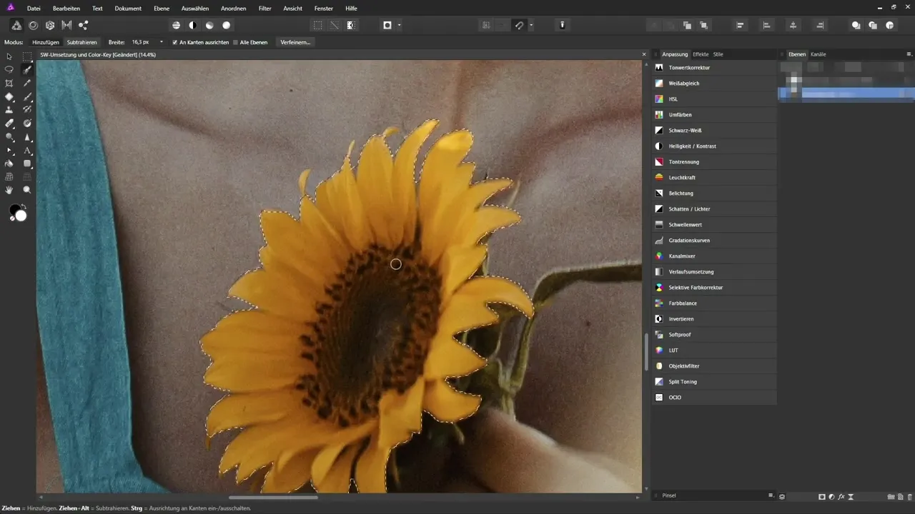This screenshot has width=915, height=514.
Task: Open the Quick Mask options dropdown arrow
Action: (399, 25)
